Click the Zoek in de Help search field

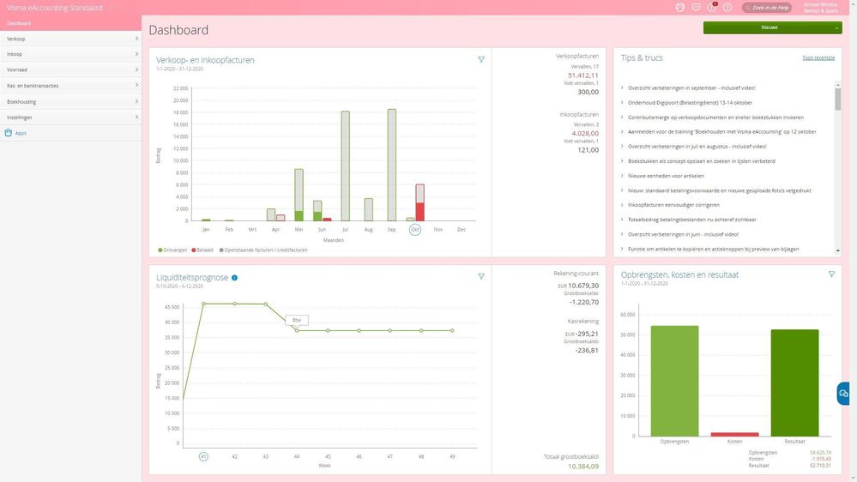767,8
